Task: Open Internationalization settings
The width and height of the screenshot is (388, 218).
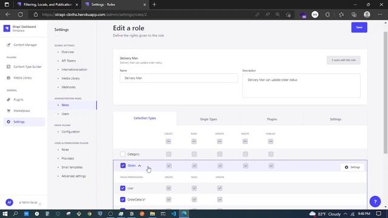Action: click(74, 70)
